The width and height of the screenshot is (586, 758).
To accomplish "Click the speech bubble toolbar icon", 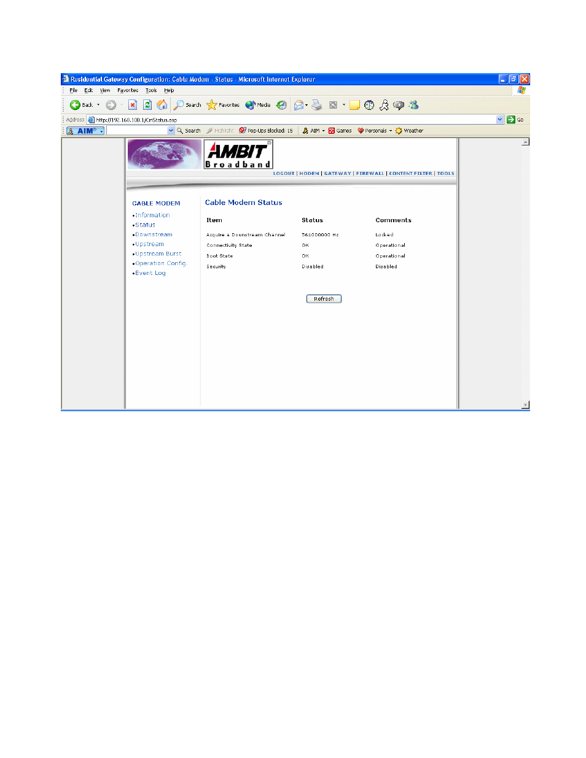I will coord(399,105).
